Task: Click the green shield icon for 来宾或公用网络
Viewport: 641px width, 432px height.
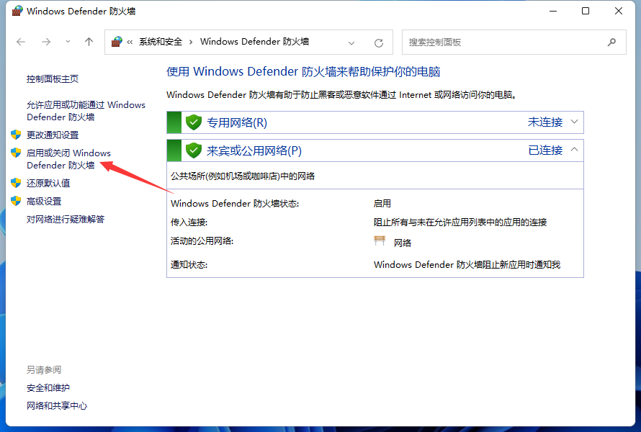Action: click(x=193, y=150)
